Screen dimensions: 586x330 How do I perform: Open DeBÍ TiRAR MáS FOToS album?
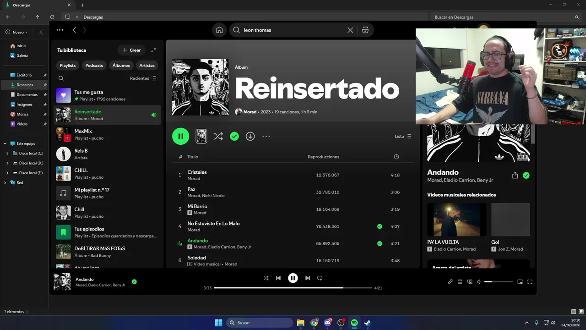[108, 252]
